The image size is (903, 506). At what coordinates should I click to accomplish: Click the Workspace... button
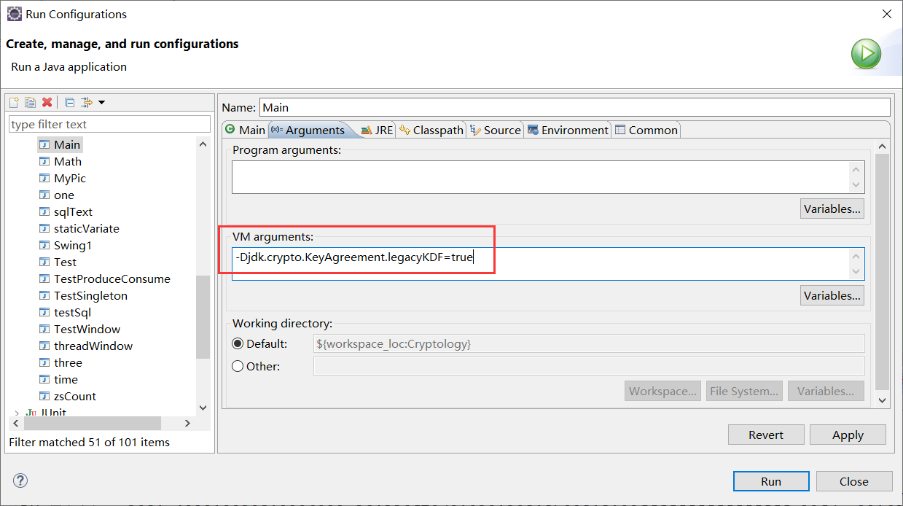[x=662, y=391]
